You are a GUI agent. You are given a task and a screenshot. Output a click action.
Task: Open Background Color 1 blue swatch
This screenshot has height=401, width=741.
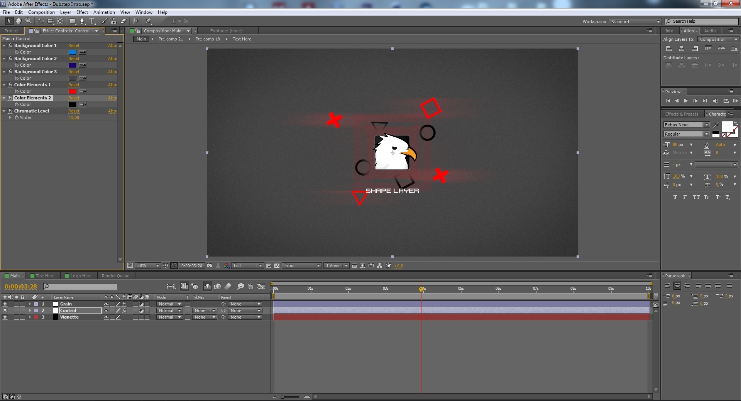coord(73,52)
